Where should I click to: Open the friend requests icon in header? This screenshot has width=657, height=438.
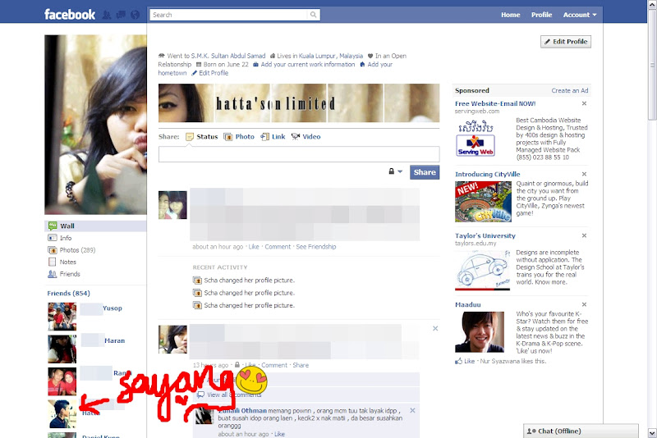click(107, 15)
